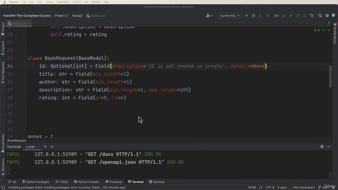Click the Run with Coverage icon
The height and width of the screenshot is (190, 338).
click(260, 15)
